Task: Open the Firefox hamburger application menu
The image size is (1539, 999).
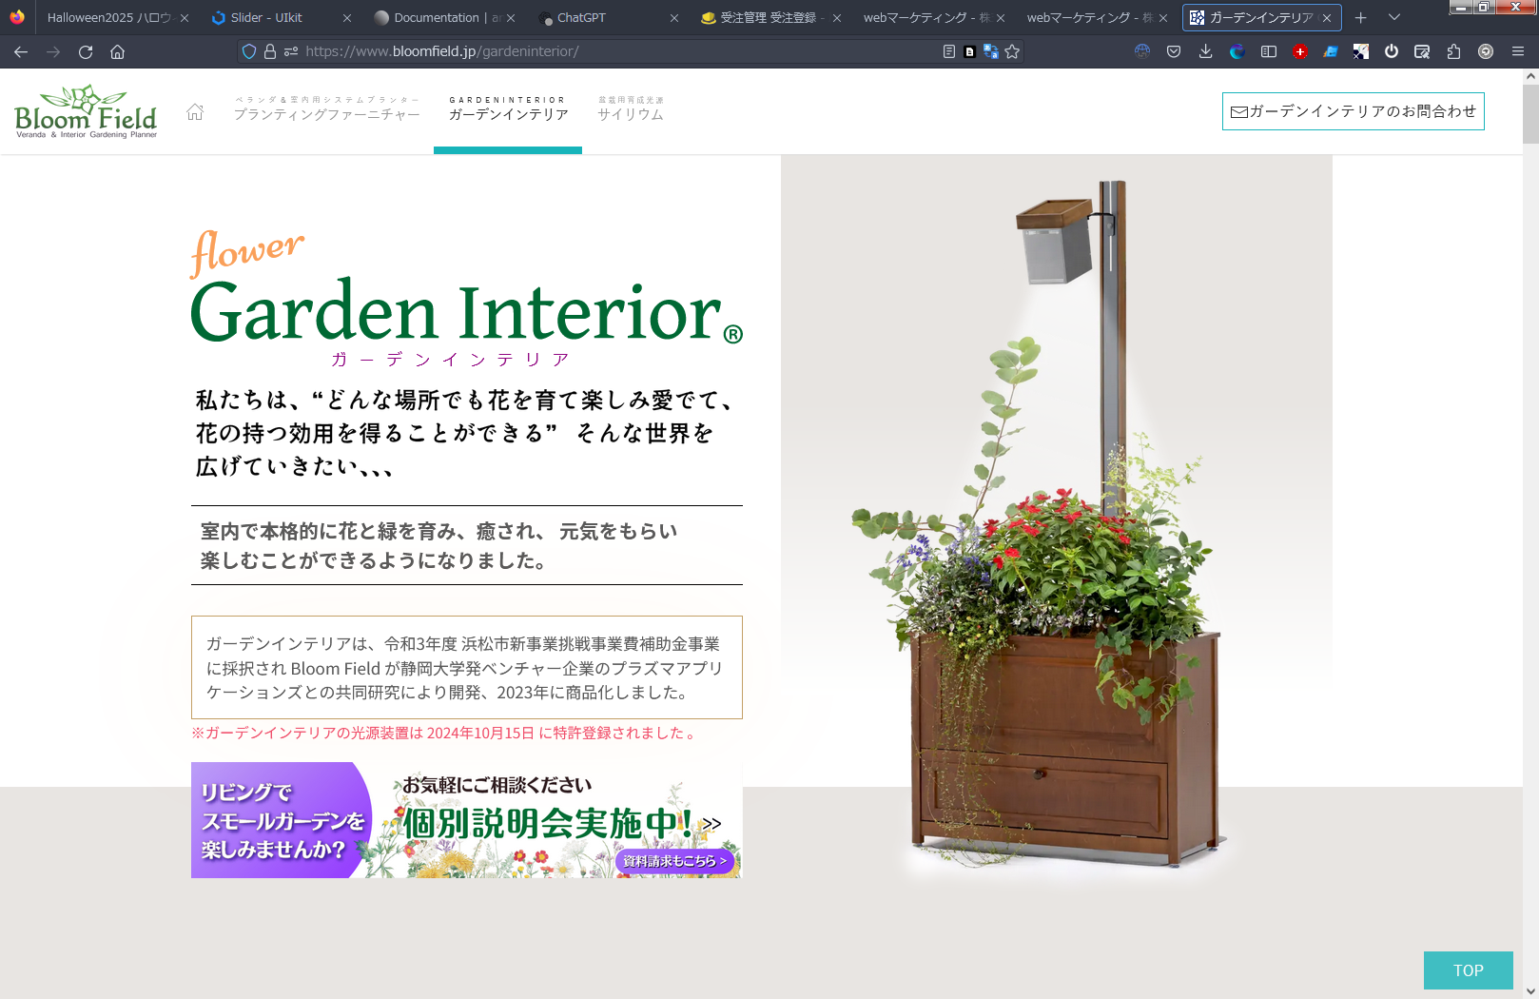Action: tap(1517, 51)
